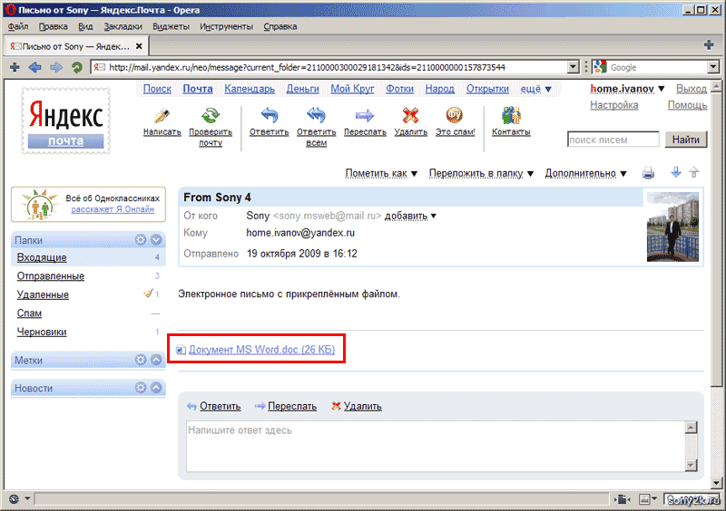Open the Переложить в папку dropdown
Image resolution: width=726 pixels, height=511 pixels.
(482, 173)
